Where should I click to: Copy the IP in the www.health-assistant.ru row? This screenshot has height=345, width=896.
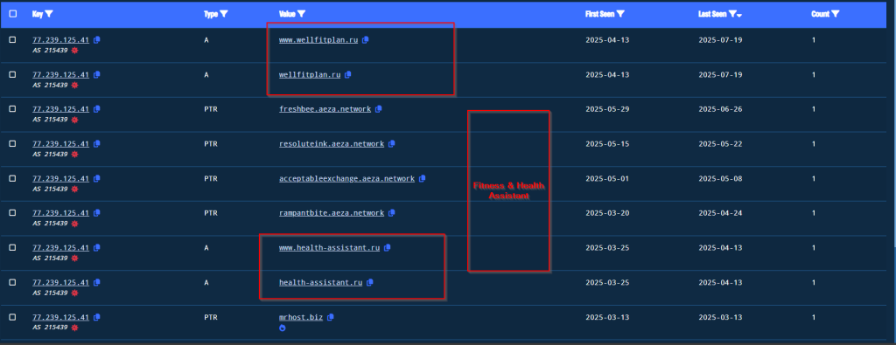[96, 247]
